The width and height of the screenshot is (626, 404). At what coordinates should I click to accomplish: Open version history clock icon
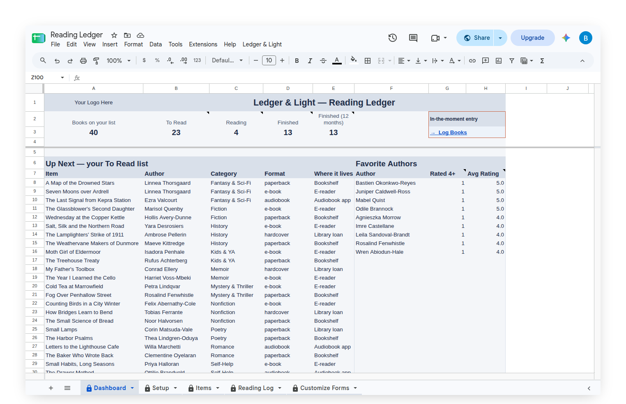[x=393, y=38]
